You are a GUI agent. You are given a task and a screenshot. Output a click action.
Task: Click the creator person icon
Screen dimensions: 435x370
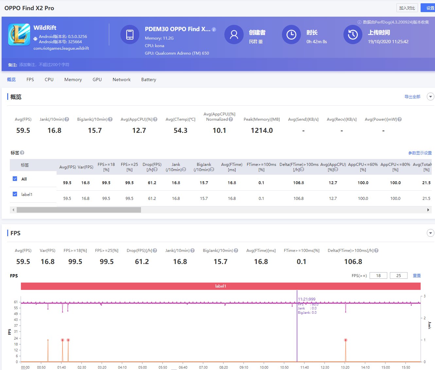234,34
